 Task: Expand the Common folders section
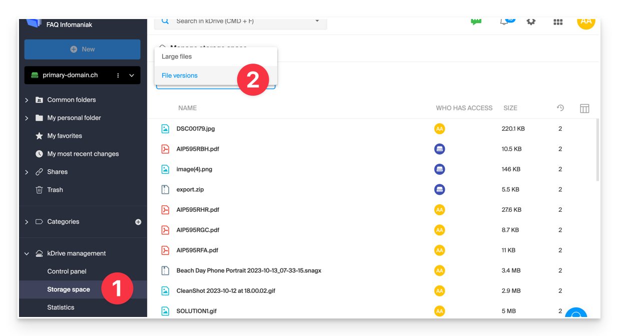coord(27,100)
